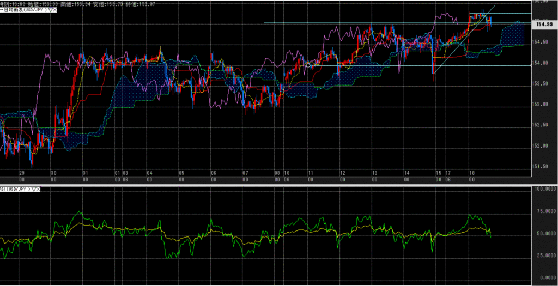
Task: Expand the RSI panel dropdown triangle
Action: (33, 189)
